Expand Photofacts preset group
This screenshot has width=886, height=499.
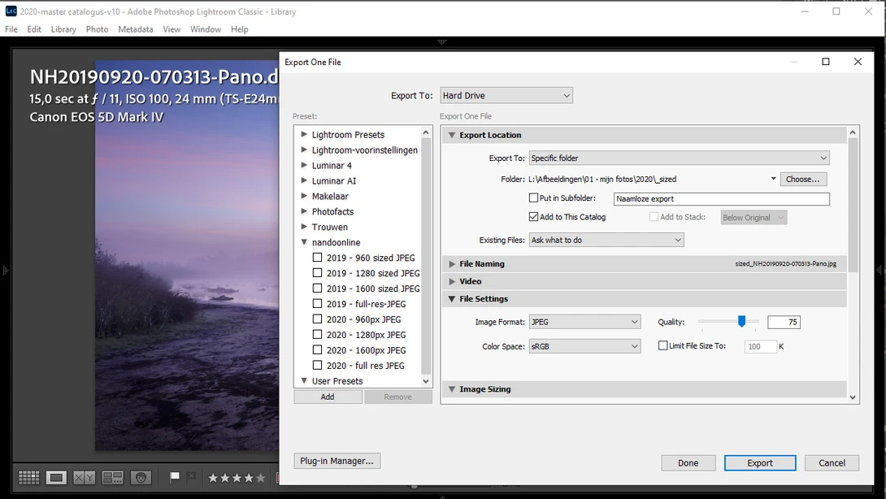(304, 210)
